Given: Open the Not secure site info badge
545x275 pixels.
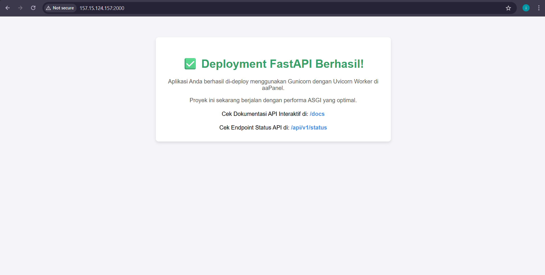Looking at the screenshot, I should [x=60, y=8].
